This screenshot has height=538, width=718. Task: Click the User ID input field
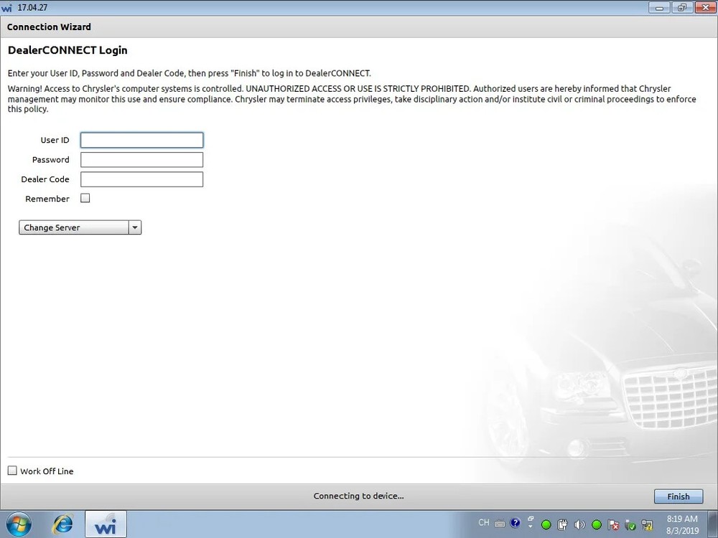tap(141, 140)
